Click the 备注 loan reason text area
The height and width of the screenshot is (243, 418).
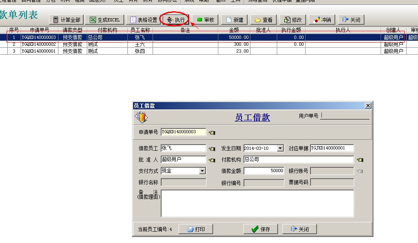click(x=257, y=203)
